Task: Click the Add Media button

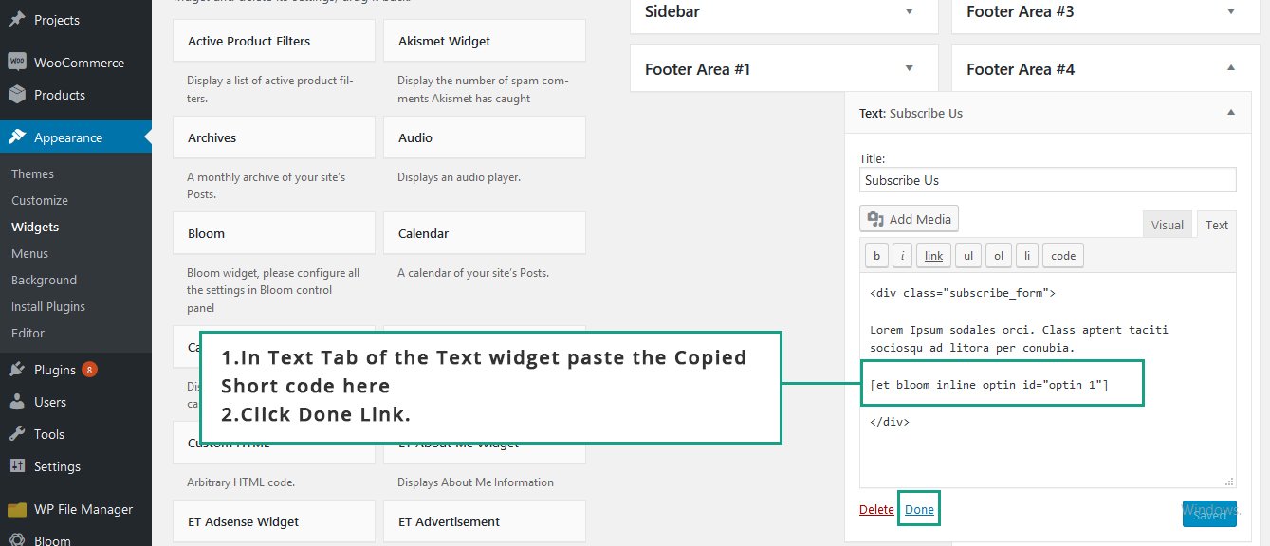Action: click(x=910, y=219)
